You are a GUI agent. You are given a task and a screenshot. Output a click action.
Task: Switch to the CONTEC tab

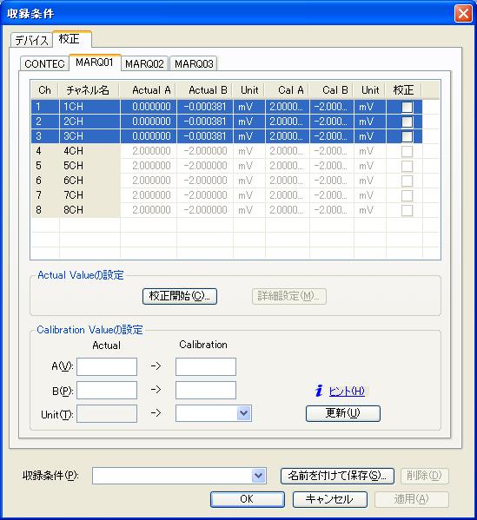pyautogui.click(x=44, y=63)
